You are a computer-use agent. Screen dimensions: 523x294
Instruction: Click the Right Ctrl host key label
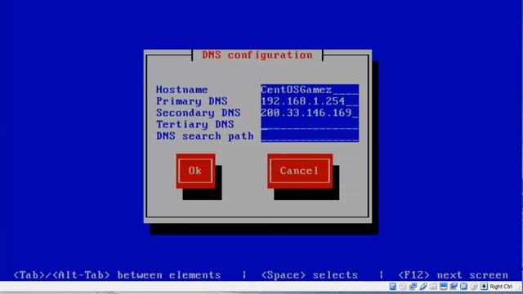click(501, 287)
